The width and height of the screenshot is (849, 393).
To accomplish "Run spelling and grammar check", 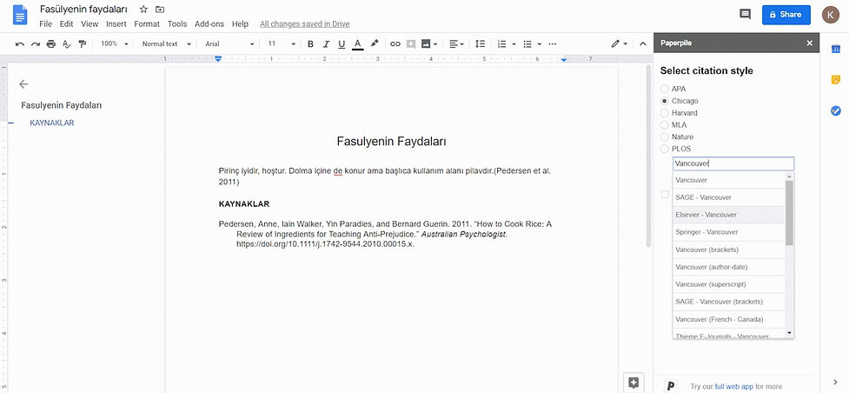I will (x=67, y=43).
